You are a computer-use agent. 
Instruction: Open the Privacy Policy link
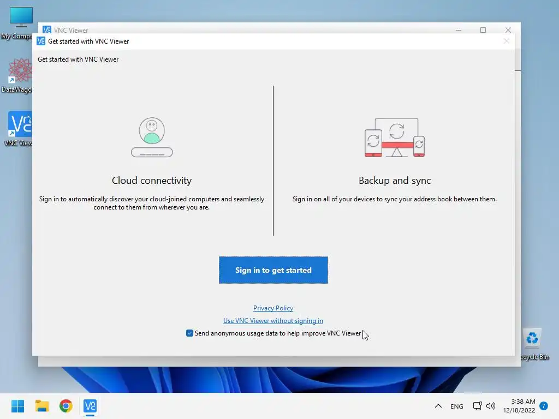coord(273,308)
